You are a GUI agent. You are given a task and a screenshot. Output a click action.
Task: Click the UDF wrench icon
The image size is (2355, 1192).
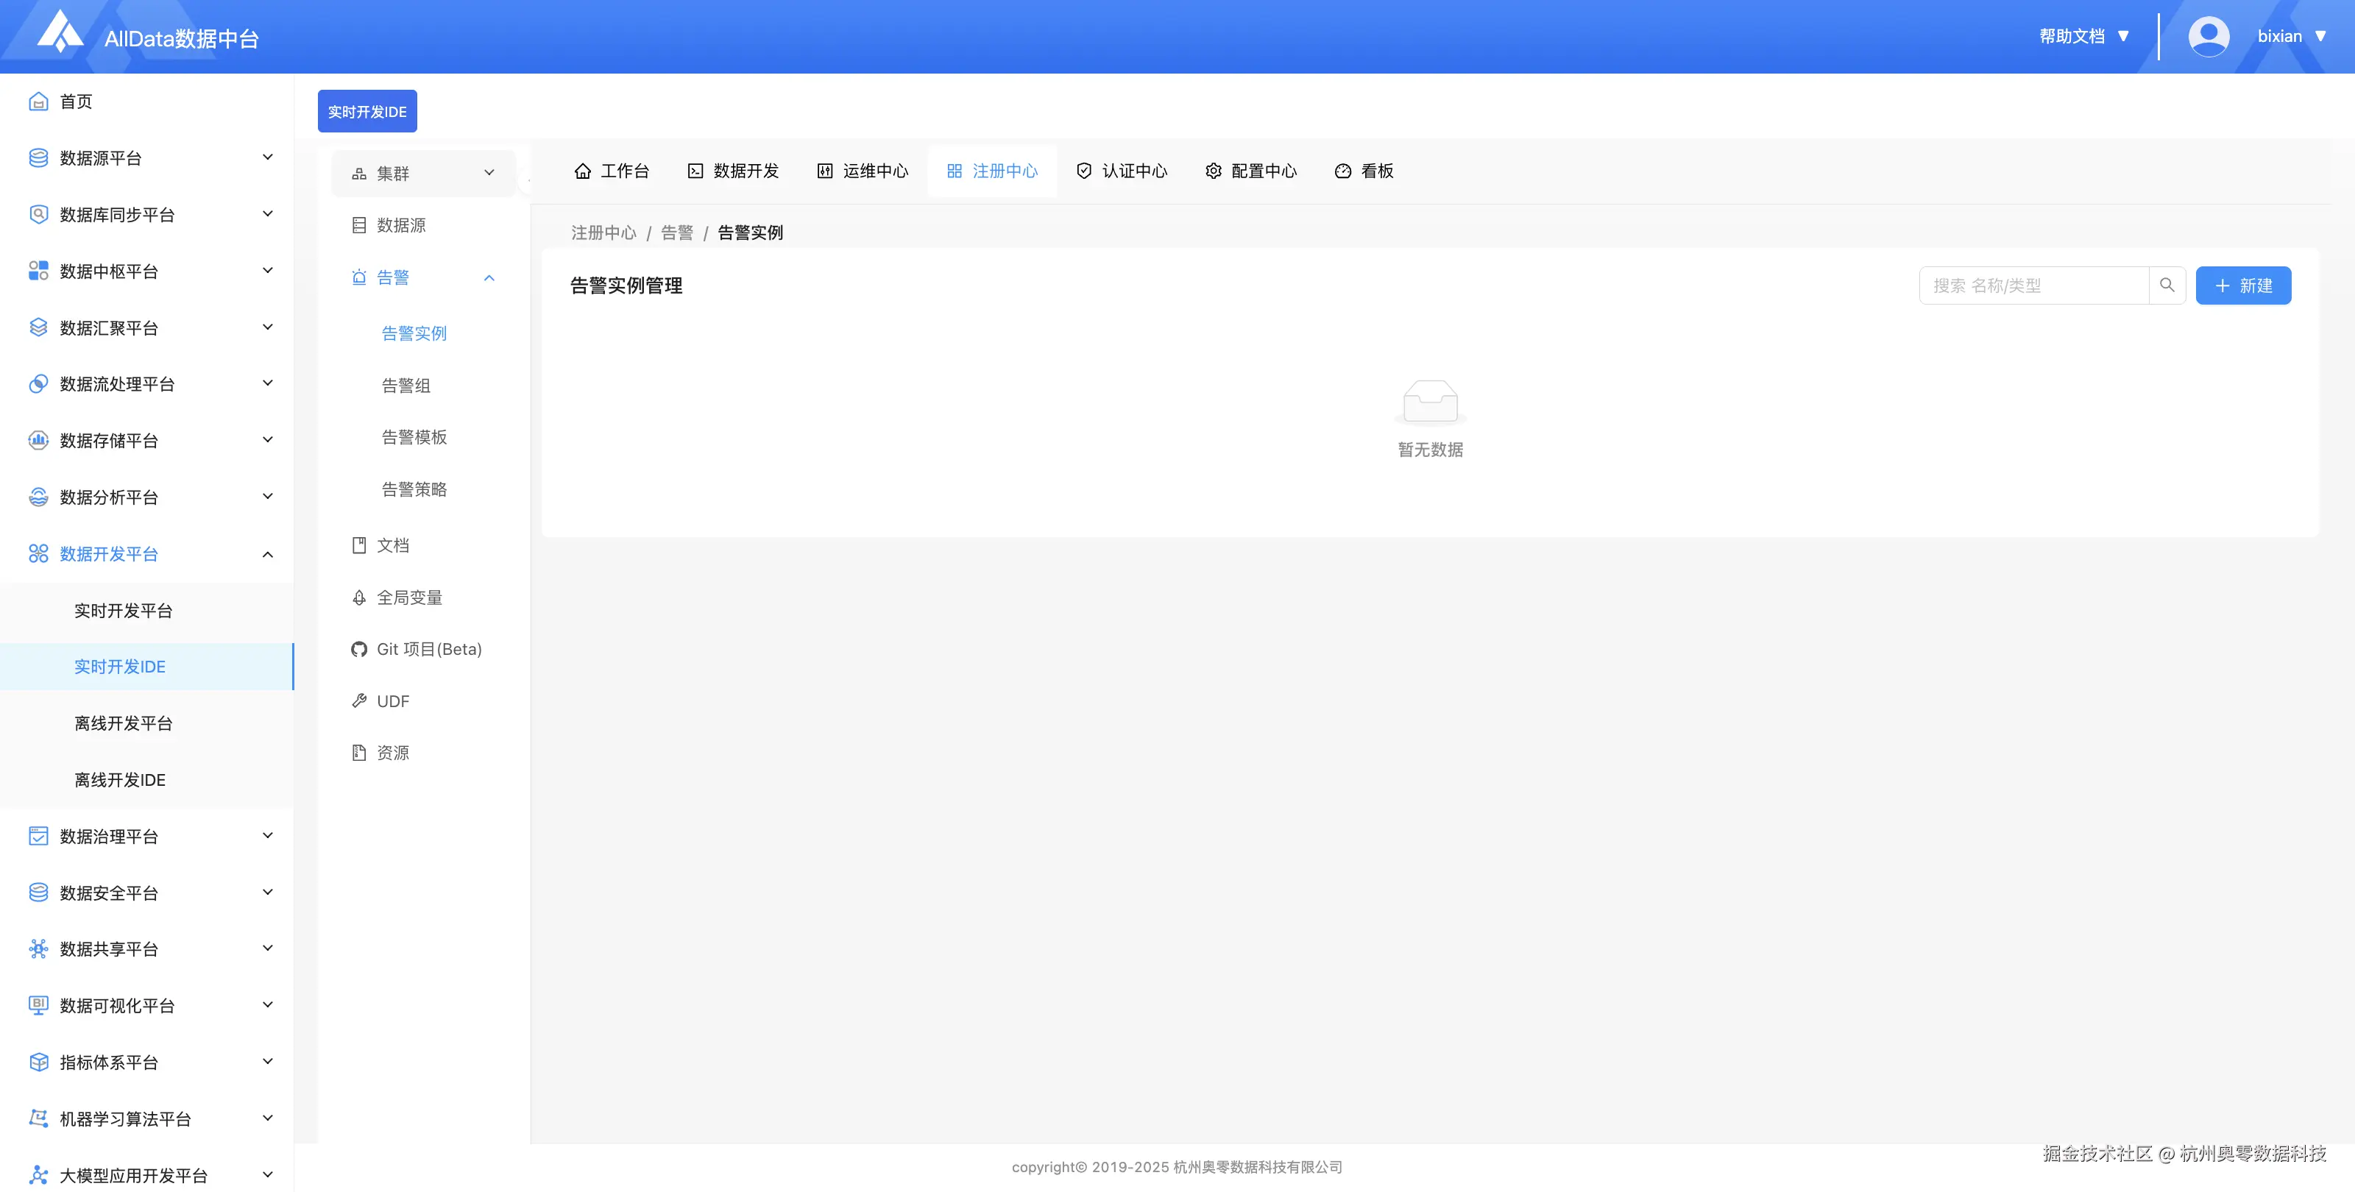358,701
